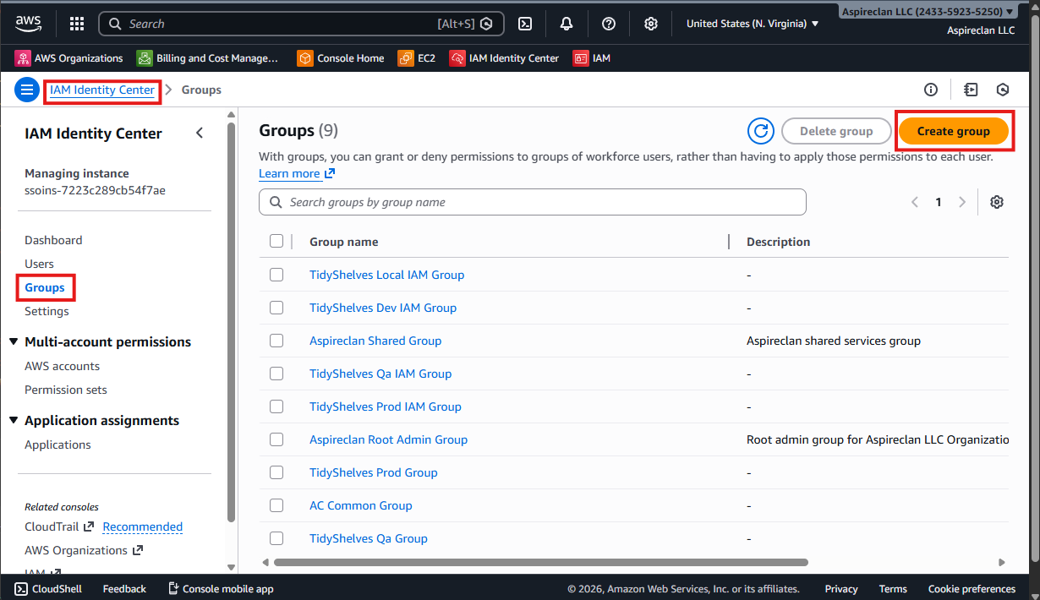Open the CloudTrail related console link
Screen dimensions: 1040x600
[x=58, y=526]
